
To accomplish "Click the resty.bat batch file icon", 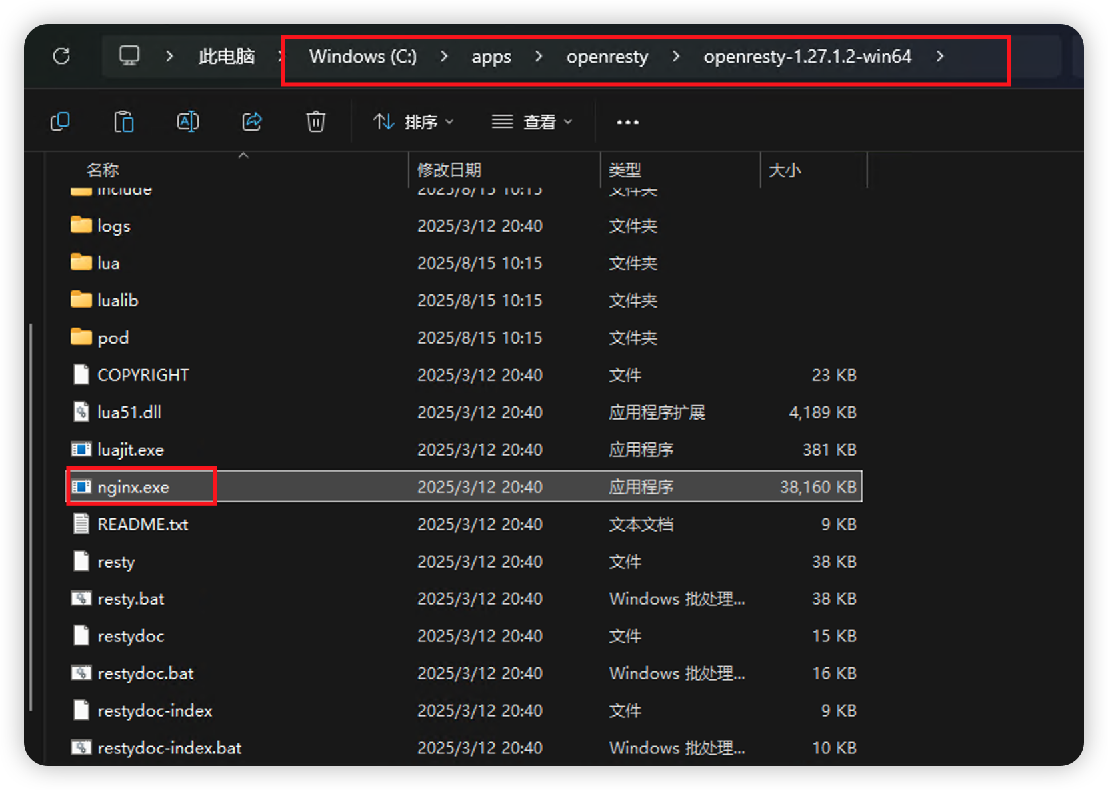I will tap(81, 598).
